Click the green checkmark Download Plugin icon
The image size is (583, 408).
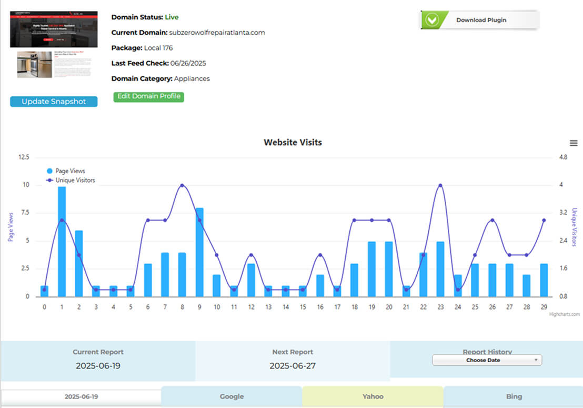(x=433, y=20)
